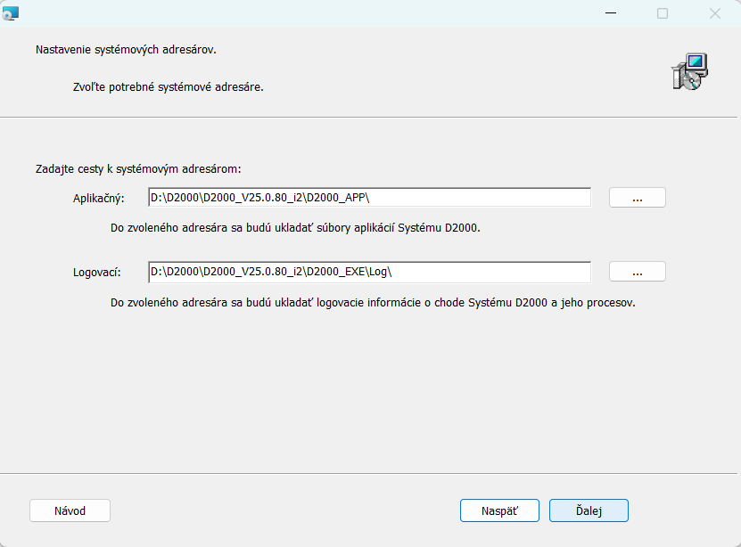Open the Návod help guide
This screenshot has height=547, width=741.
tap(70, 510)
